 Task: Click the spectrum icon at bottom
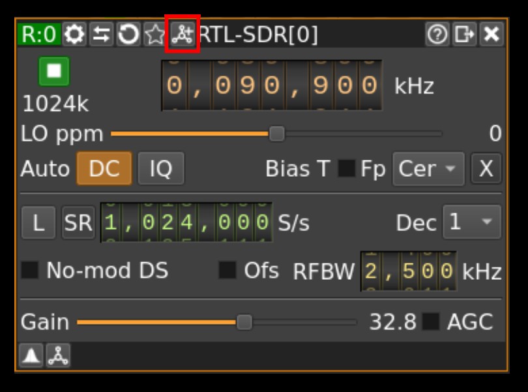(31, 355)
